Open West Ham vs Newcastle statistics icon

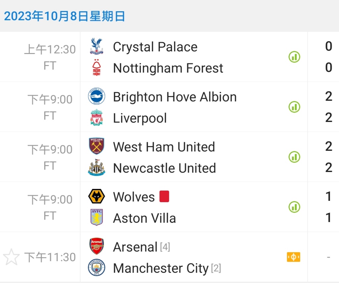point(294,157)
